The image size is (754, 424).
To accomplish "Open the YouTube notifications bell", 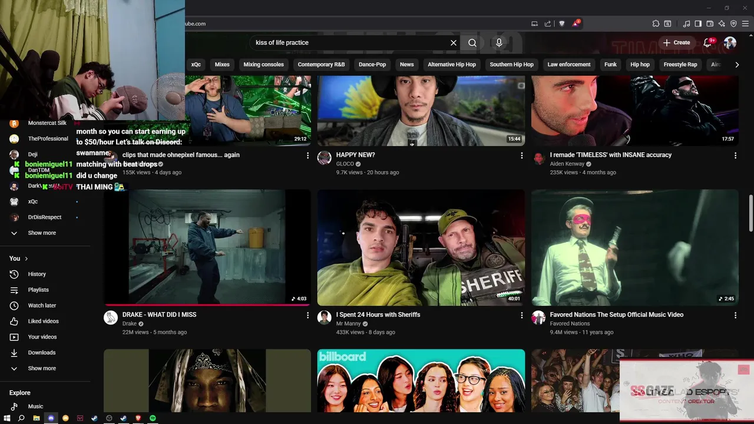I will click(x=709, y=42).
